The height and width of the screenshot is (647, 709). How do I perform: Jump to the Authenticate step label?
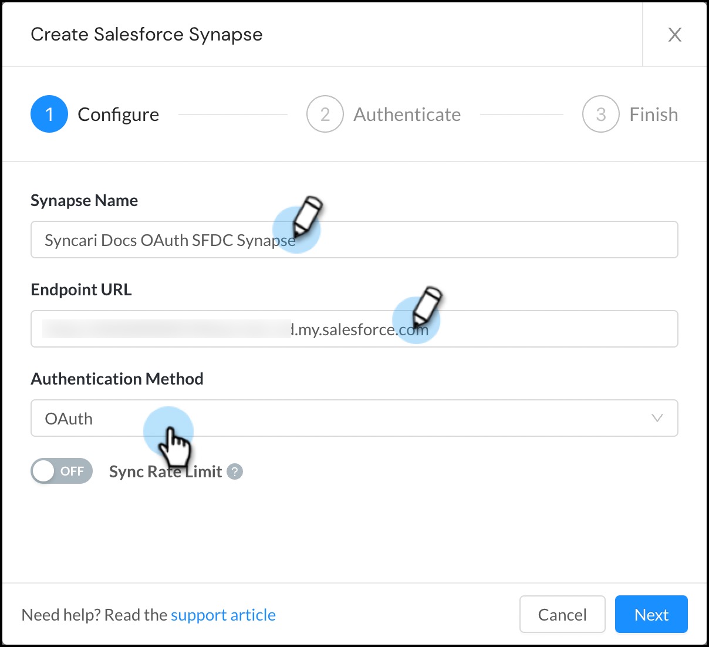pos(407,114)
